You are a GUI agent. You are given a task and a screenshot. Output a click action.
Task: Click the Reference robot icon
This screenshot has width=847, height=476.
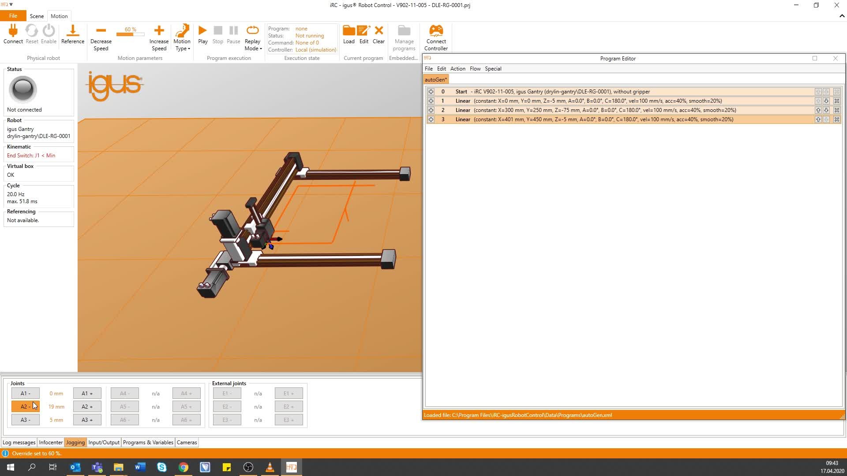[x=72, y=31]
